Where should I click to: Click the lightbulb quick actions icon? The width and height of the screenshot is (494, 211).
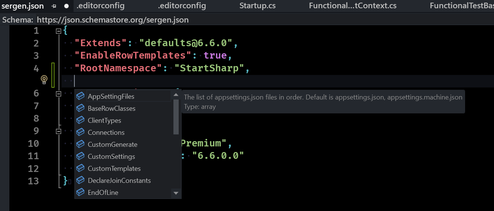[44, 80]
